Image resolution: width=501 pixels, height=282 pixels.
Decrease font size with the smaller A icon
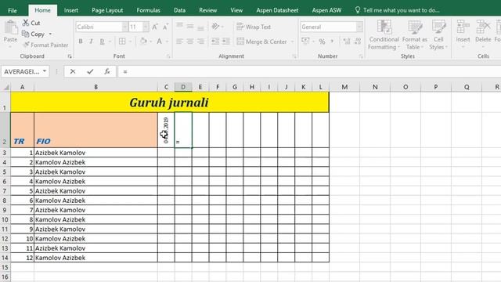coord(165,27)
